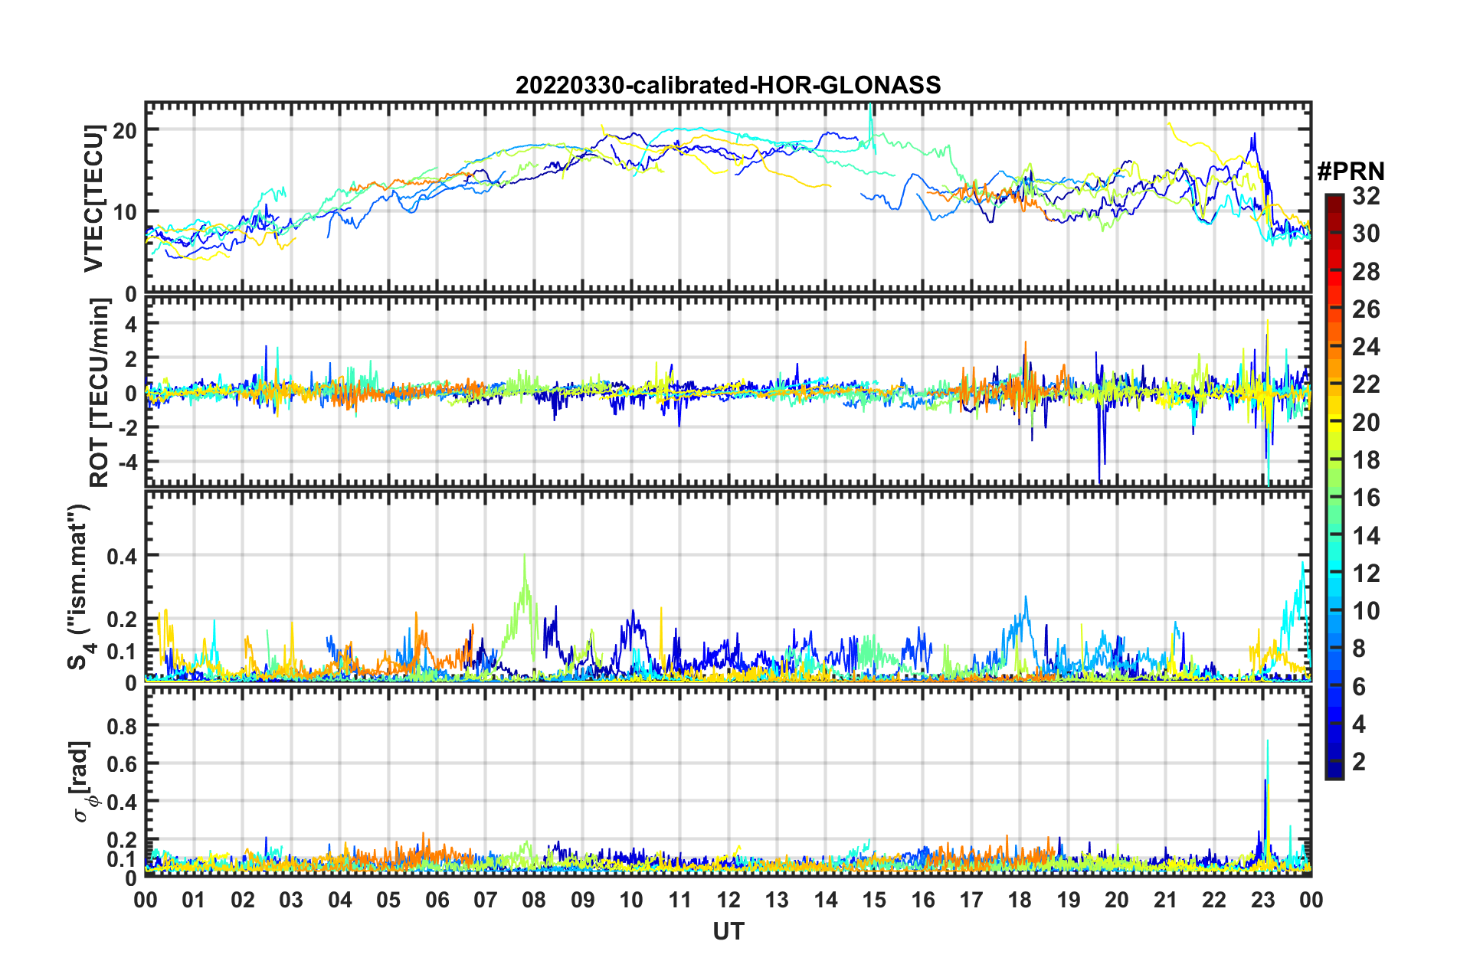The image size is (1457, 974).
Task: Click the #PRN colorbar title
Action: [1351, 172]
